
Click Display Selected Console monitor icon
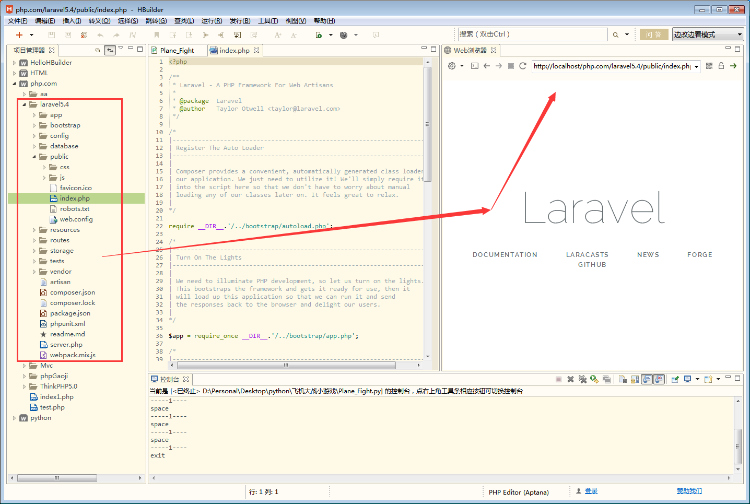(688, 379)
